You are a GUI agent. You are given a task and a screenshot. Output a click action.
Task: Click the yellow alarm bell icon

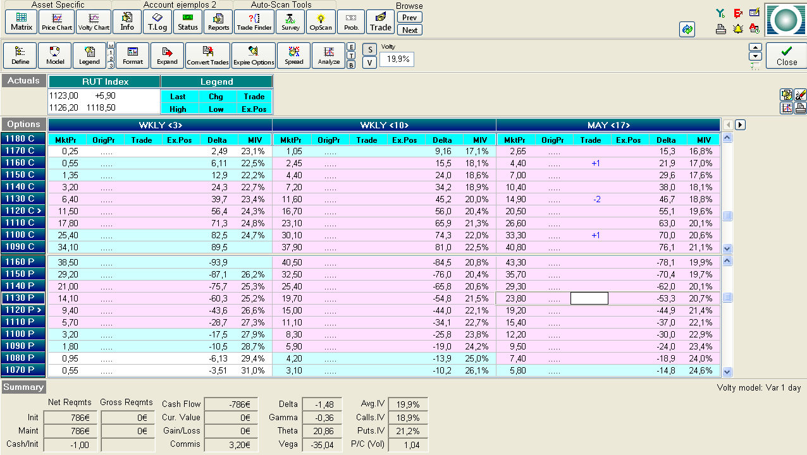737,28
